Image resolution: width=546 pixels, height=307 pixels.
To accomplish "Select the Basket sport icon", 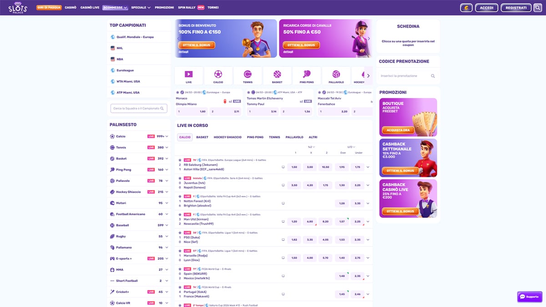I will 277,75.
